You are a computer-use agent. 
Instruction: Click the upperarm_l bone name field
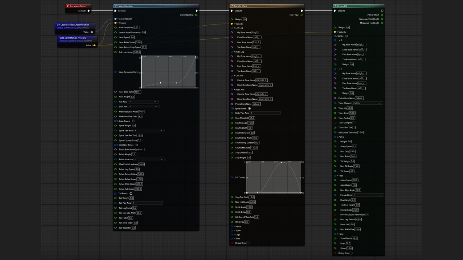tap(265, 85)
